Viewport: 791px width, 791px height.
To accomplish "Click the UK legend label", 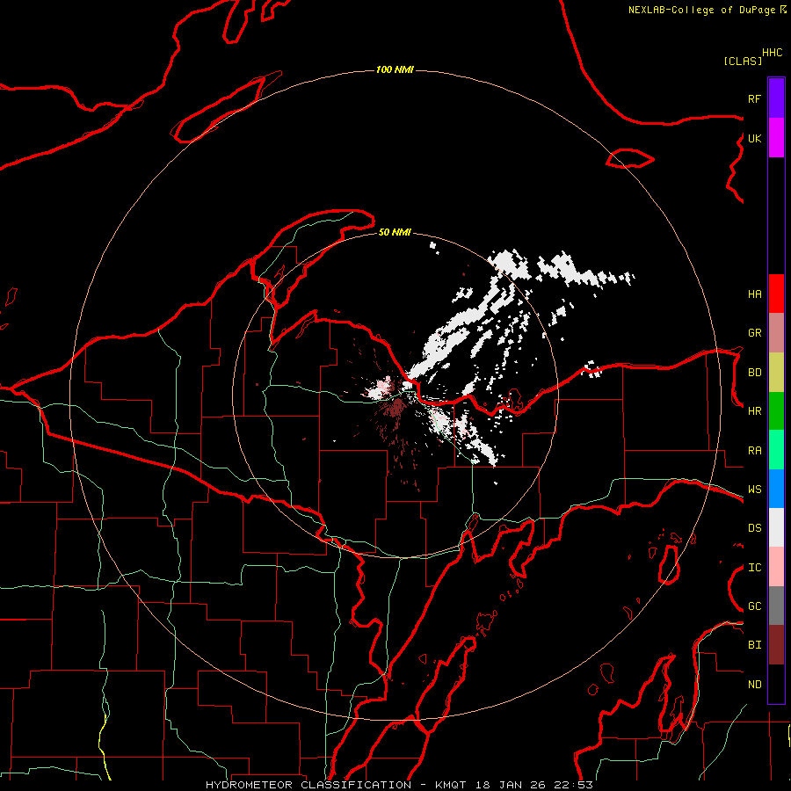I will coord(754,138).
